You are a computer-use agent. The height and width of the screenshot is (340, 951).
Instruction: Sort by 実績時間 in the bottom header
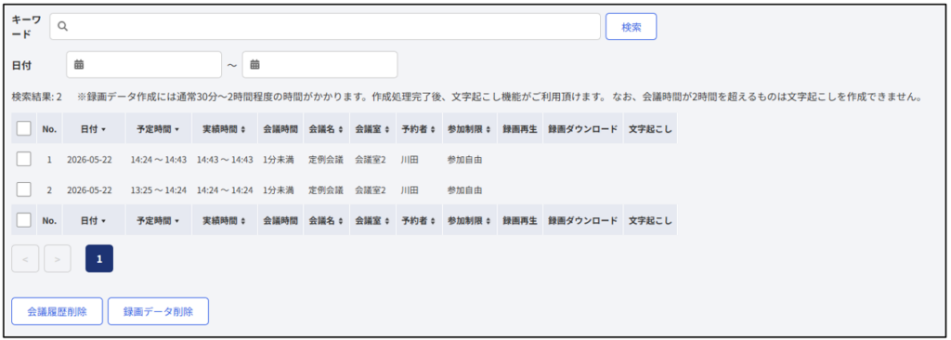point(224,220)
